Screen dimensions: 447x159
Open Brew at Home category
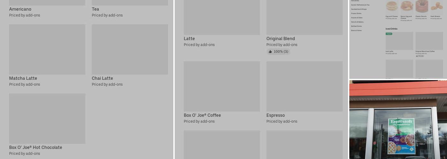(356, 31)
